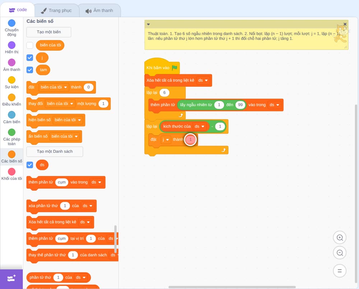Switch to the Âm thanh tab
This screenshot has width=359, height=289.
click(99, 10)
